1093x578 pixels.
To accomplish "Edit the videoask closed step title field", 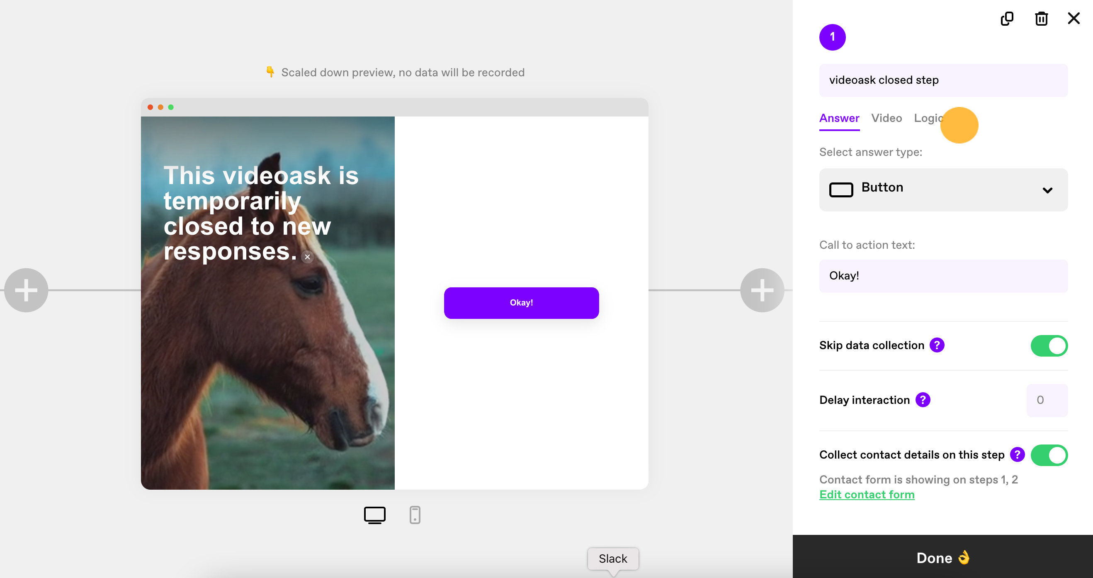I will pyautogui.click(x=943, y=80).
